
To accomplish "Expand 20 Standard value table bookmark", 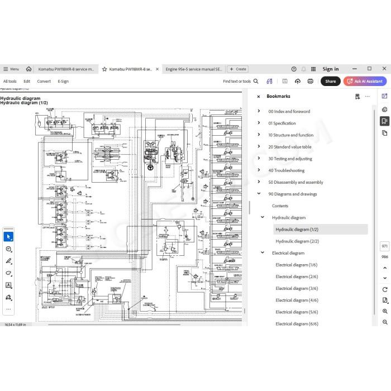I will coord(259,146).
